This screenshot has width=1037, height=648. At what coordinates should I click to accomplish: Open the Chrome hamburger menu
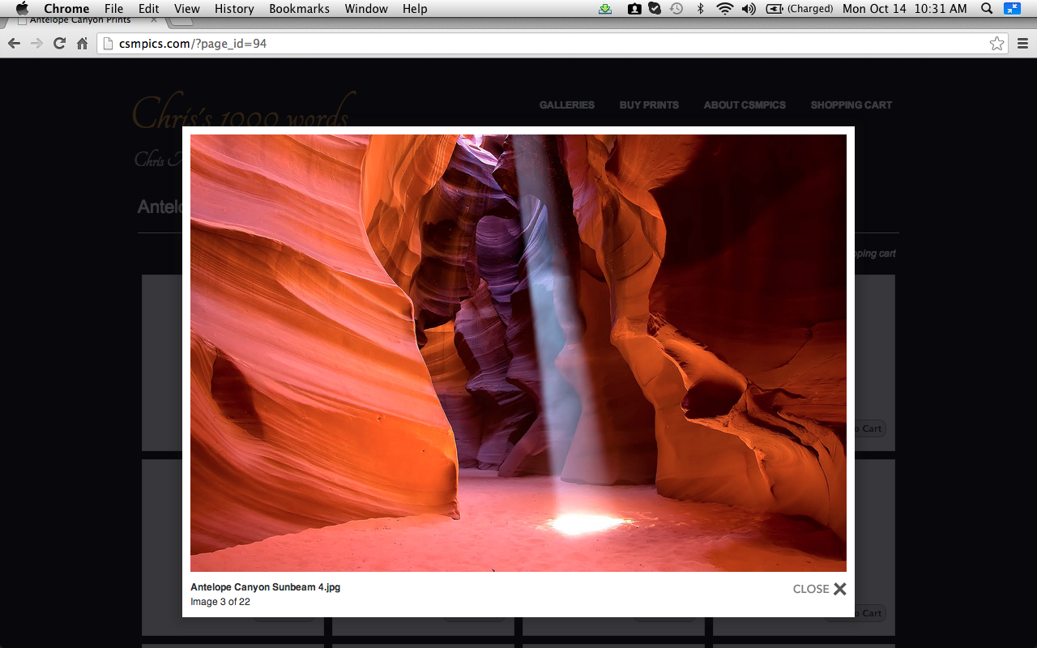pyautogui.click(x=1023, y=44)
